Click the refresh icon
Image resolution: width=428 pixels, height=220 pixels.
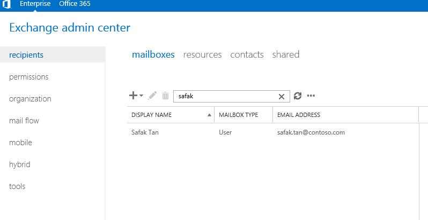[x=298, y=96]
